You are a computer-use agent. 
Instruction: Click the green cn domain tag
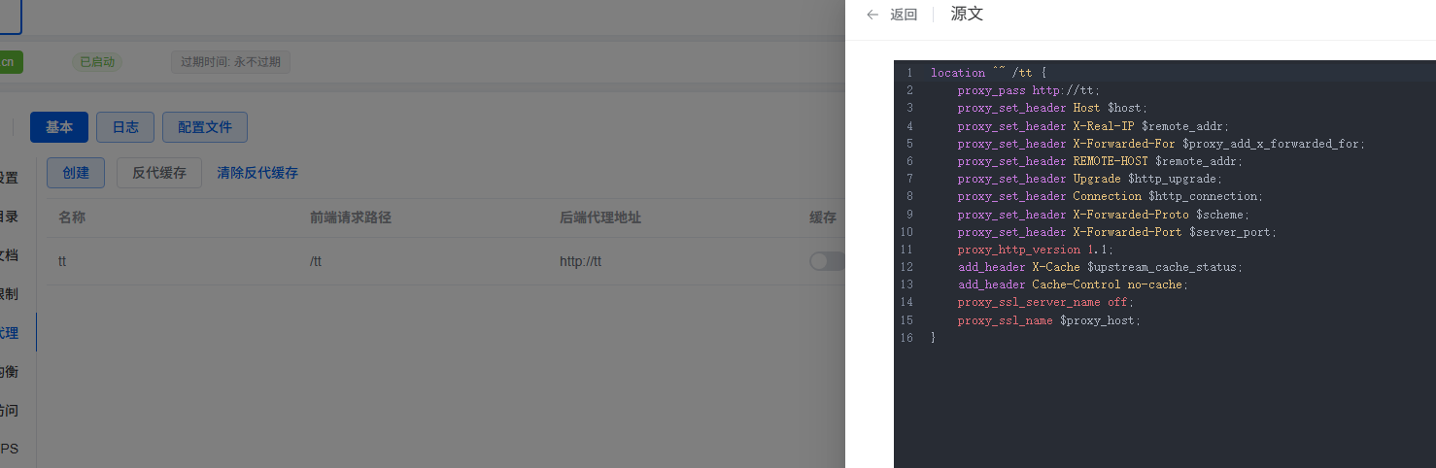click(x=11, y=62)
